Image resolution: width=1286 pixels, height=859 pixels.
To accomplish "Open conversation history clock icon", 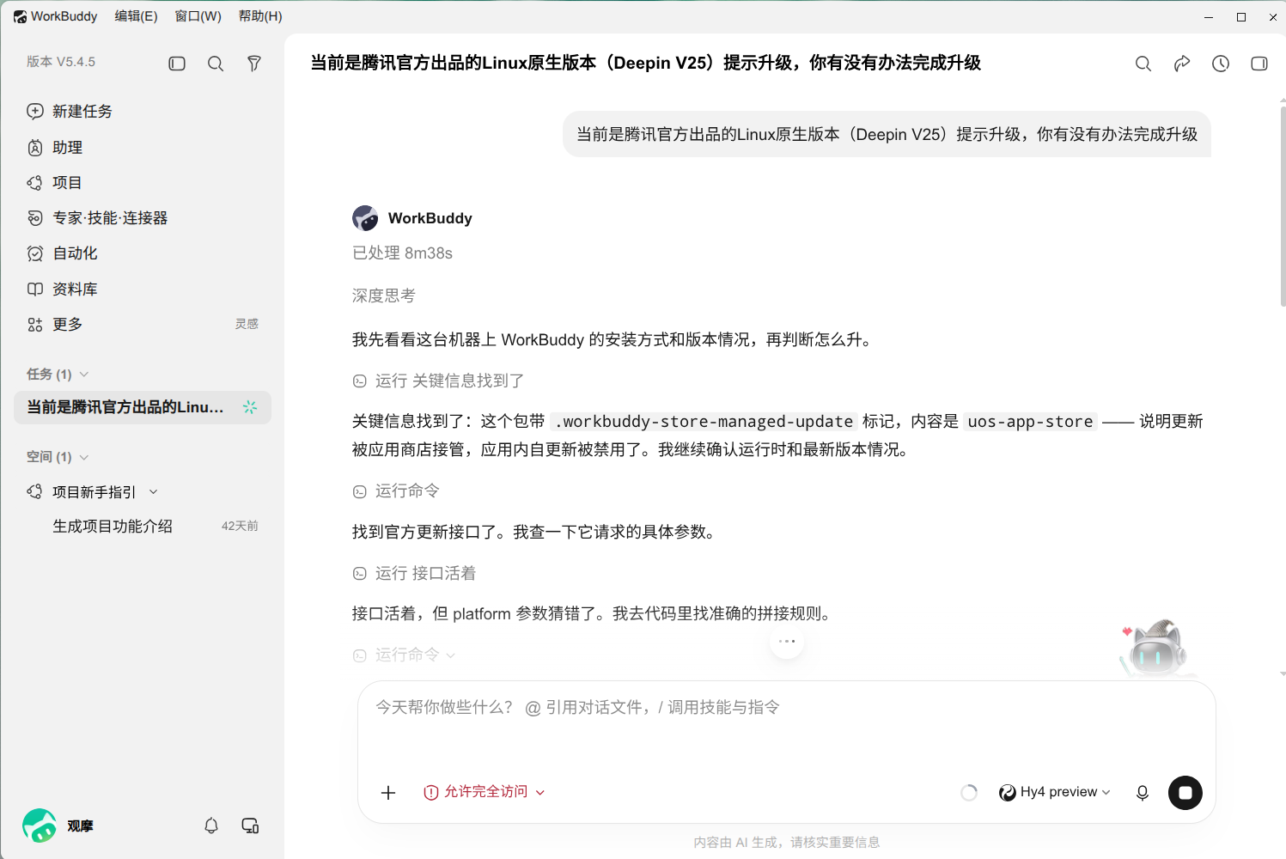I will click(1221, 64).
